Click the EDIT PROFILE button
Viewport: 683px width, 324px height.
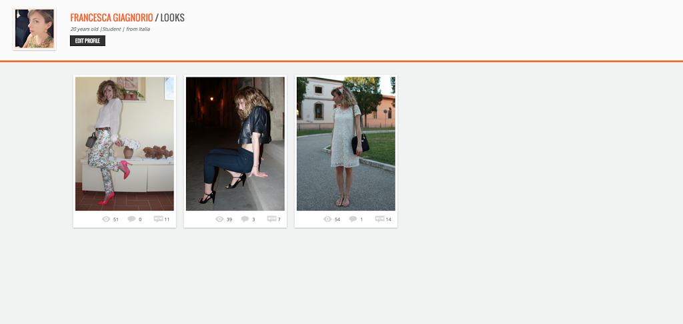[x=87, y=41]
